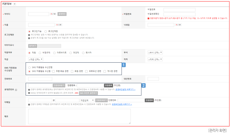Screen dimensions: 231x134
Task: Click the 내선번호 input field
Action: pyautogui.click(x=153, y=79)
